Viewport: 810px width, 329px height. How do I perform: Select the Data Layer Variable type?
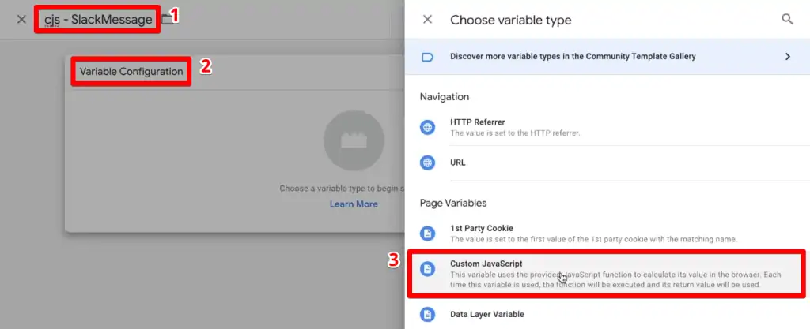[x=607, y=314]
